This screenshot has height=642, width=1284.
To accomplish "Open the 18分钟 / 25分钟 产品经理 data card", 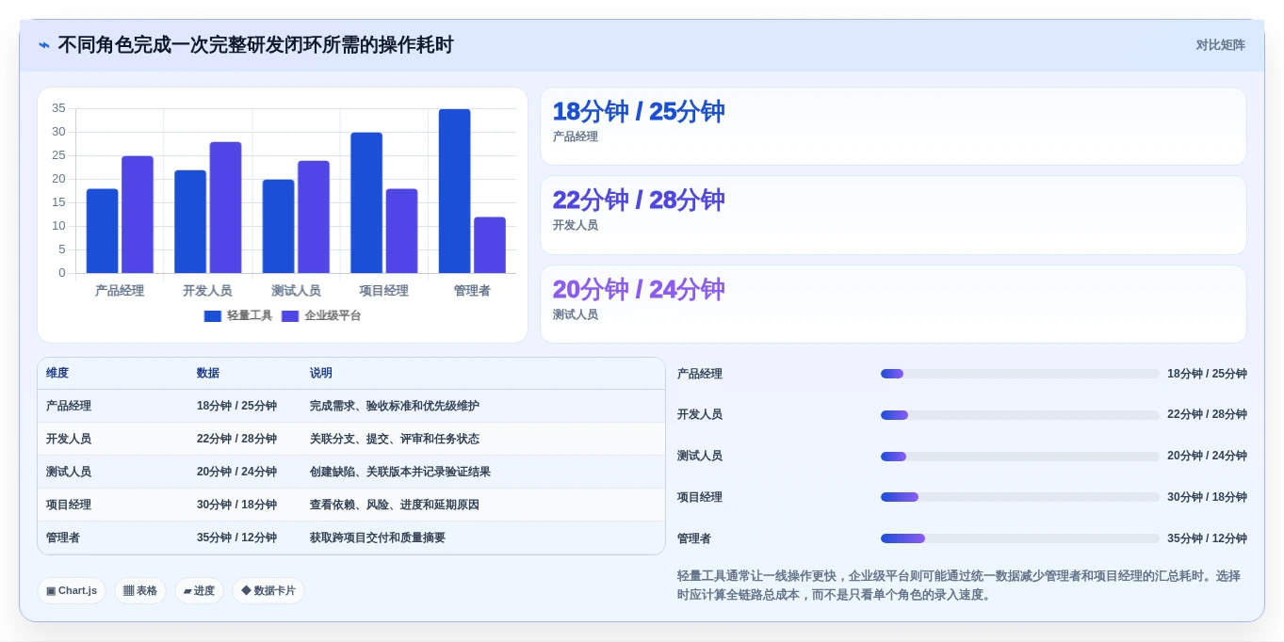I will (x=893, y=126).
